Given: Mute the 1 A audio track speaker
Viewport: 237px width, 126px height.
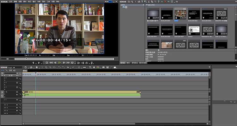Looking at the screenshot, I should pyautogui.click(x=17, y=105).
